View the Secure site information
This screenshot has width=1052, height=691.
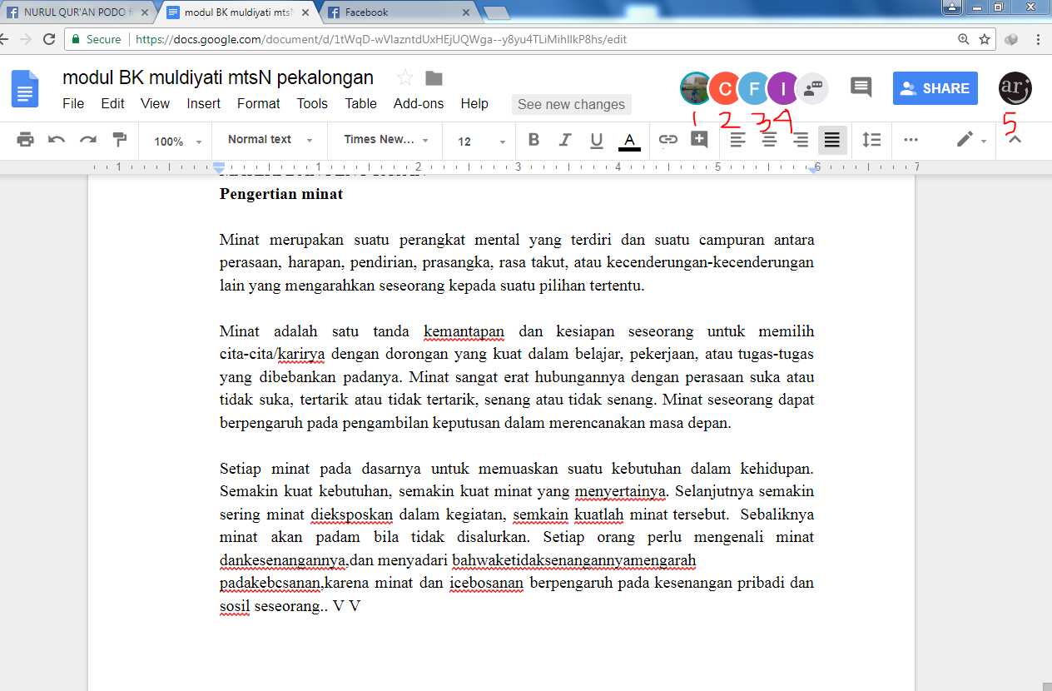[x=96, y=39]
